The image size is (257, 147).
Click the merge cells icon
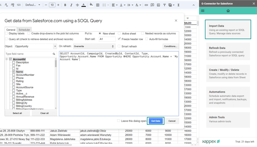point(104,5)
